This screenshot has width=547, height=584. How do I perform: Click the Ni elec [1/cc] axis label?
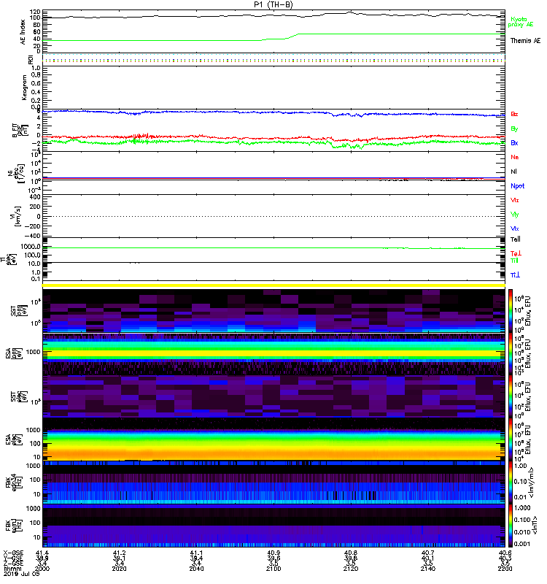tap(16, 173)
